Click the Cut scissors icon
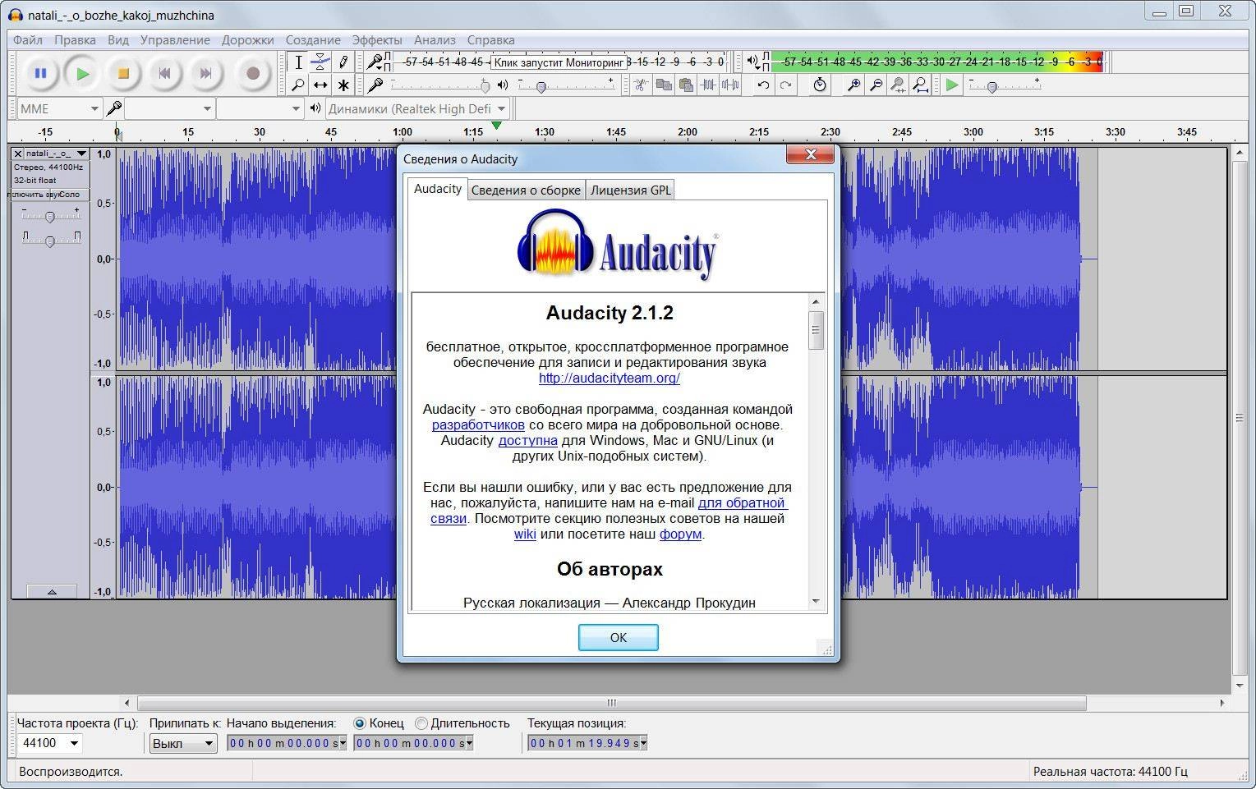Viewport: 1256px width, 789px height. pyautogui.click(x=641, y=85)
